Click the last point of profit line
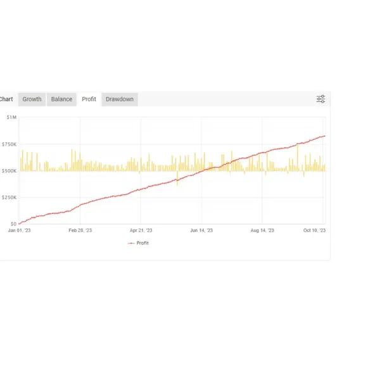This screenshot has width=380, height=380. coord(325,136)
